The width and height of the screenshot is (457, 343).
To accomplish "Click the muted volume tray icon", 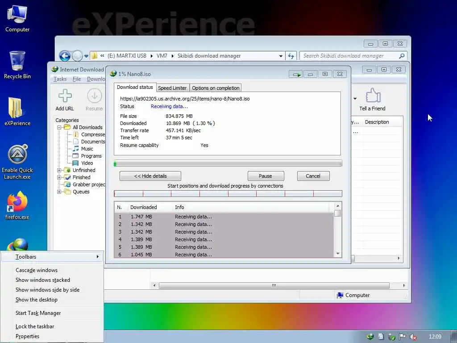I will (413, 337).
